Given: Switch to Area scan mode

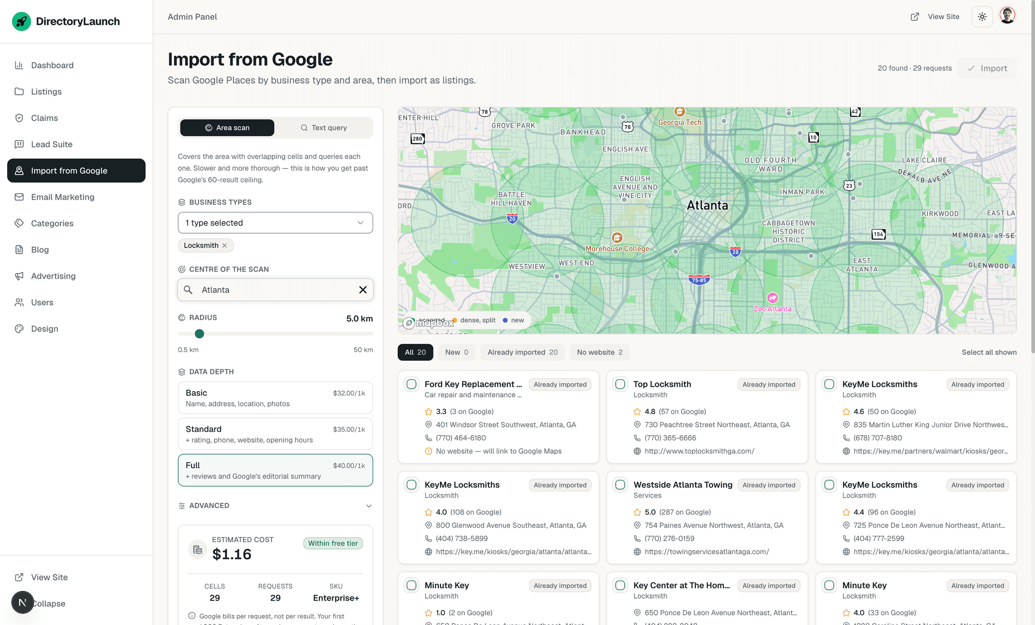Looking at the screenshot, I should click(x=227, y=128).
